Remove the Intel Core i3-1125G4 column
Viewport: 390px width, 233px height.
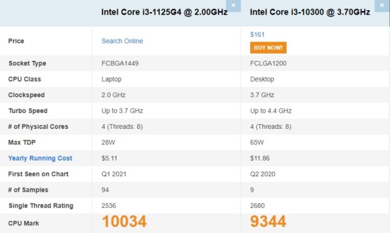[233, 5]
